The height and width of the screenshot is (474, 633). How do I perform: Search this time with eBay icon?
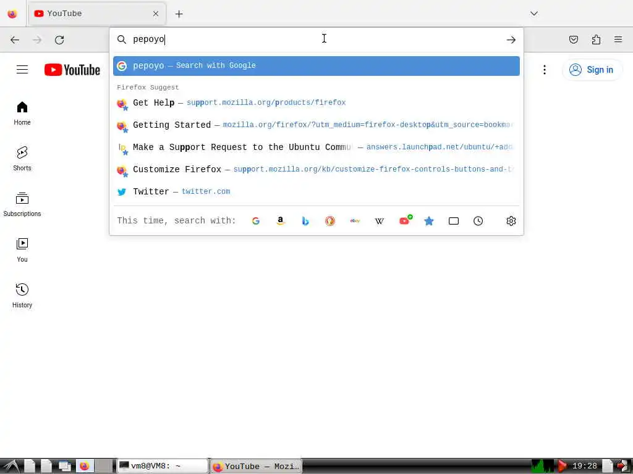(355, 221)
